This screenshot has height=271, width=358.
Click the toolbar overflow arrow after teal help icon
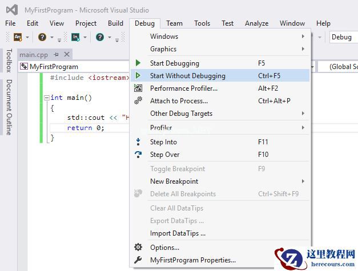click(117, 40)
